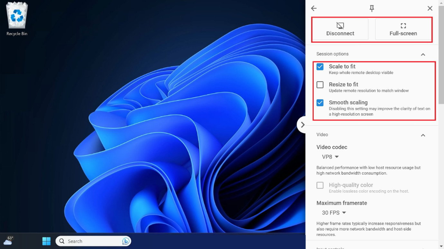
Task: Open the weather widget showing 63°
Action: pyautogui.click(x=8, y=240)
